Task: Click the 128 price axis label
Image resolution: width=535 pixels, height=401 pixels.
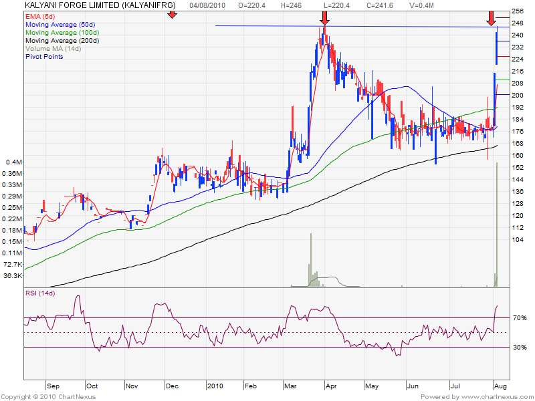Action: (518, 203)
